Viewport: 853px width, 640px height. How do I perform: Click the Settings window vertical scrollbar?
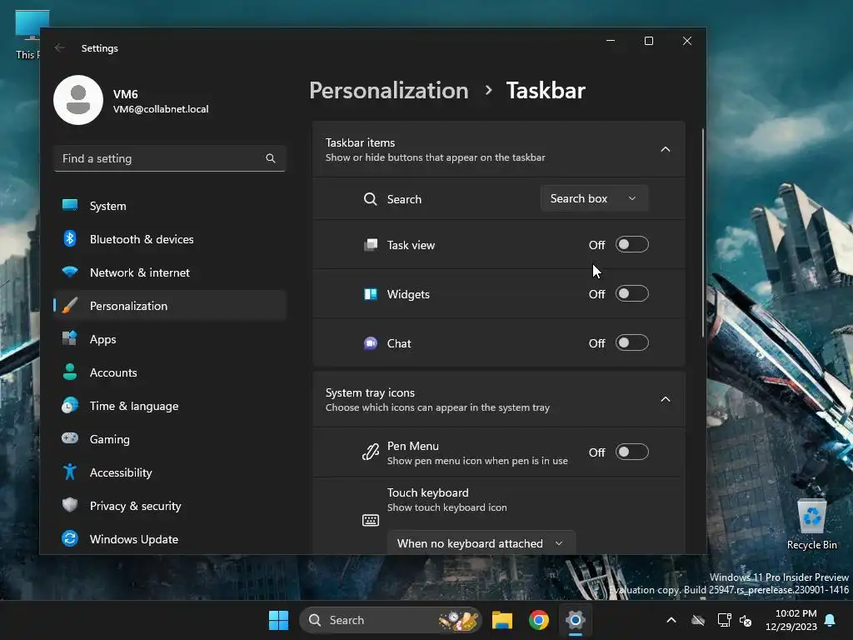point(702,233)
